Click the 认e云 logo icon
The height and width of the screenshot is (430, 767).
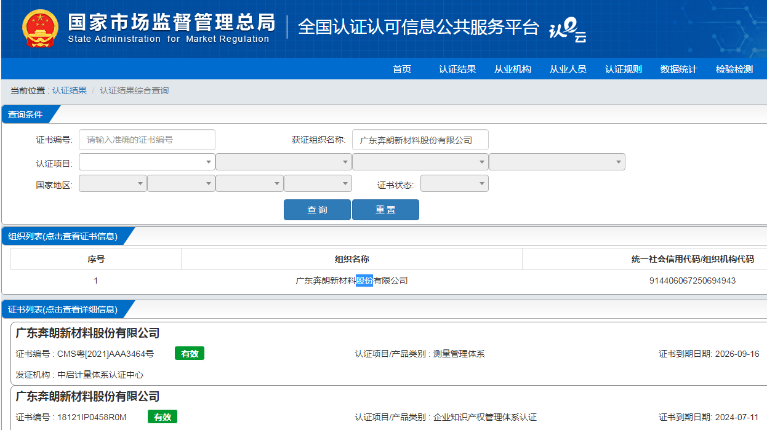(568, 31)
